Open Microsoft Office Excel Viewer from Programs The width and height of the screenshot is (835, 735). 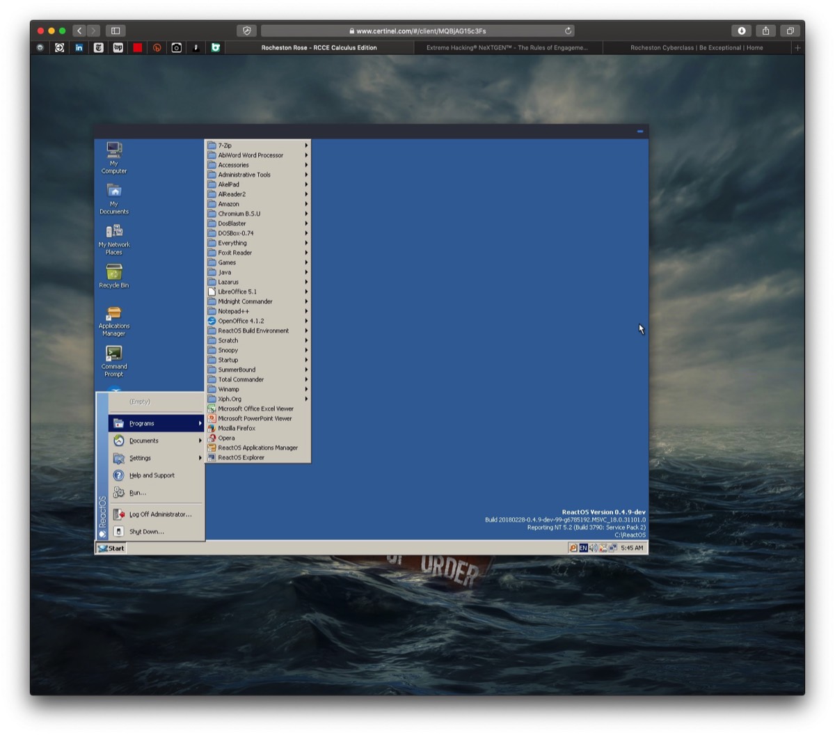point(258,409)
